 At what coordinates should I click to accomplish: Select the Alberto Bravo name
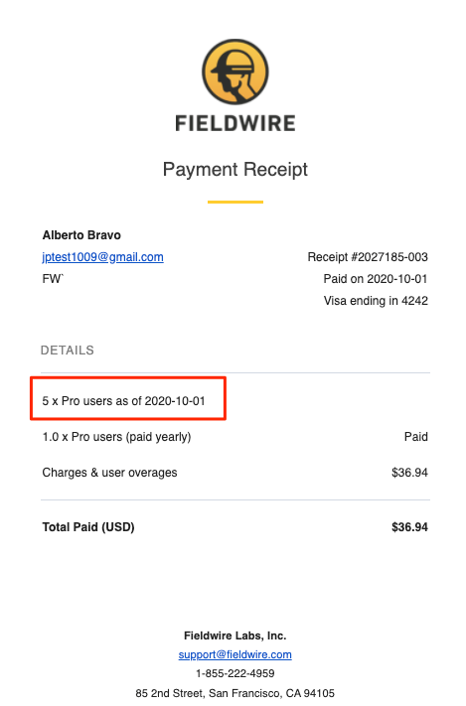tap(81, 235)
